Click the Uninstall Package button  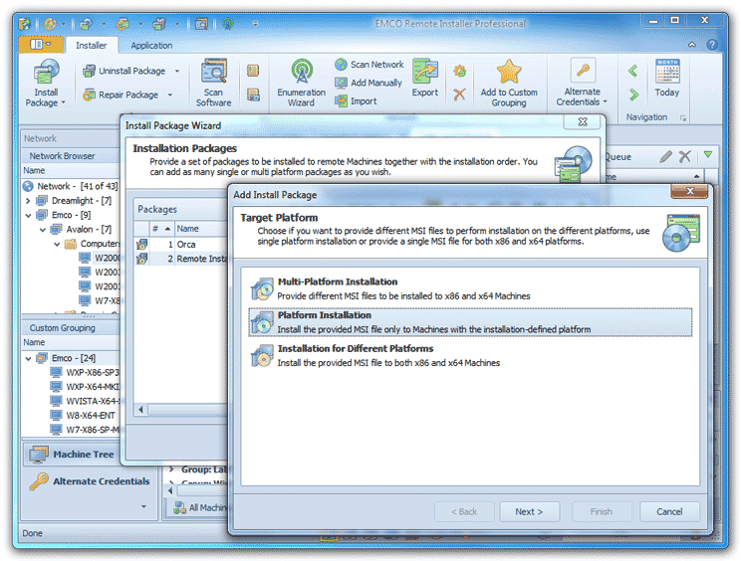pos(124,71)
